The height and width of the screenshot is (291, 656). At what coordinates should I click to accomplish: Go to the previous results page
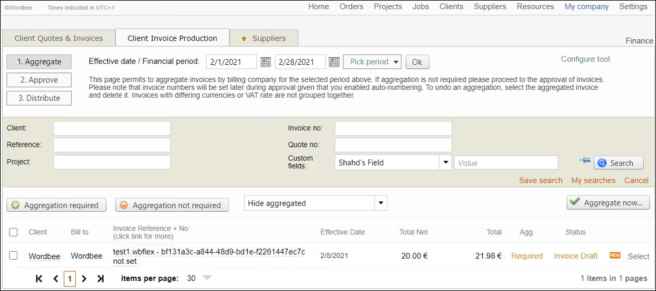pyautogui.click(x=56, y=279)
